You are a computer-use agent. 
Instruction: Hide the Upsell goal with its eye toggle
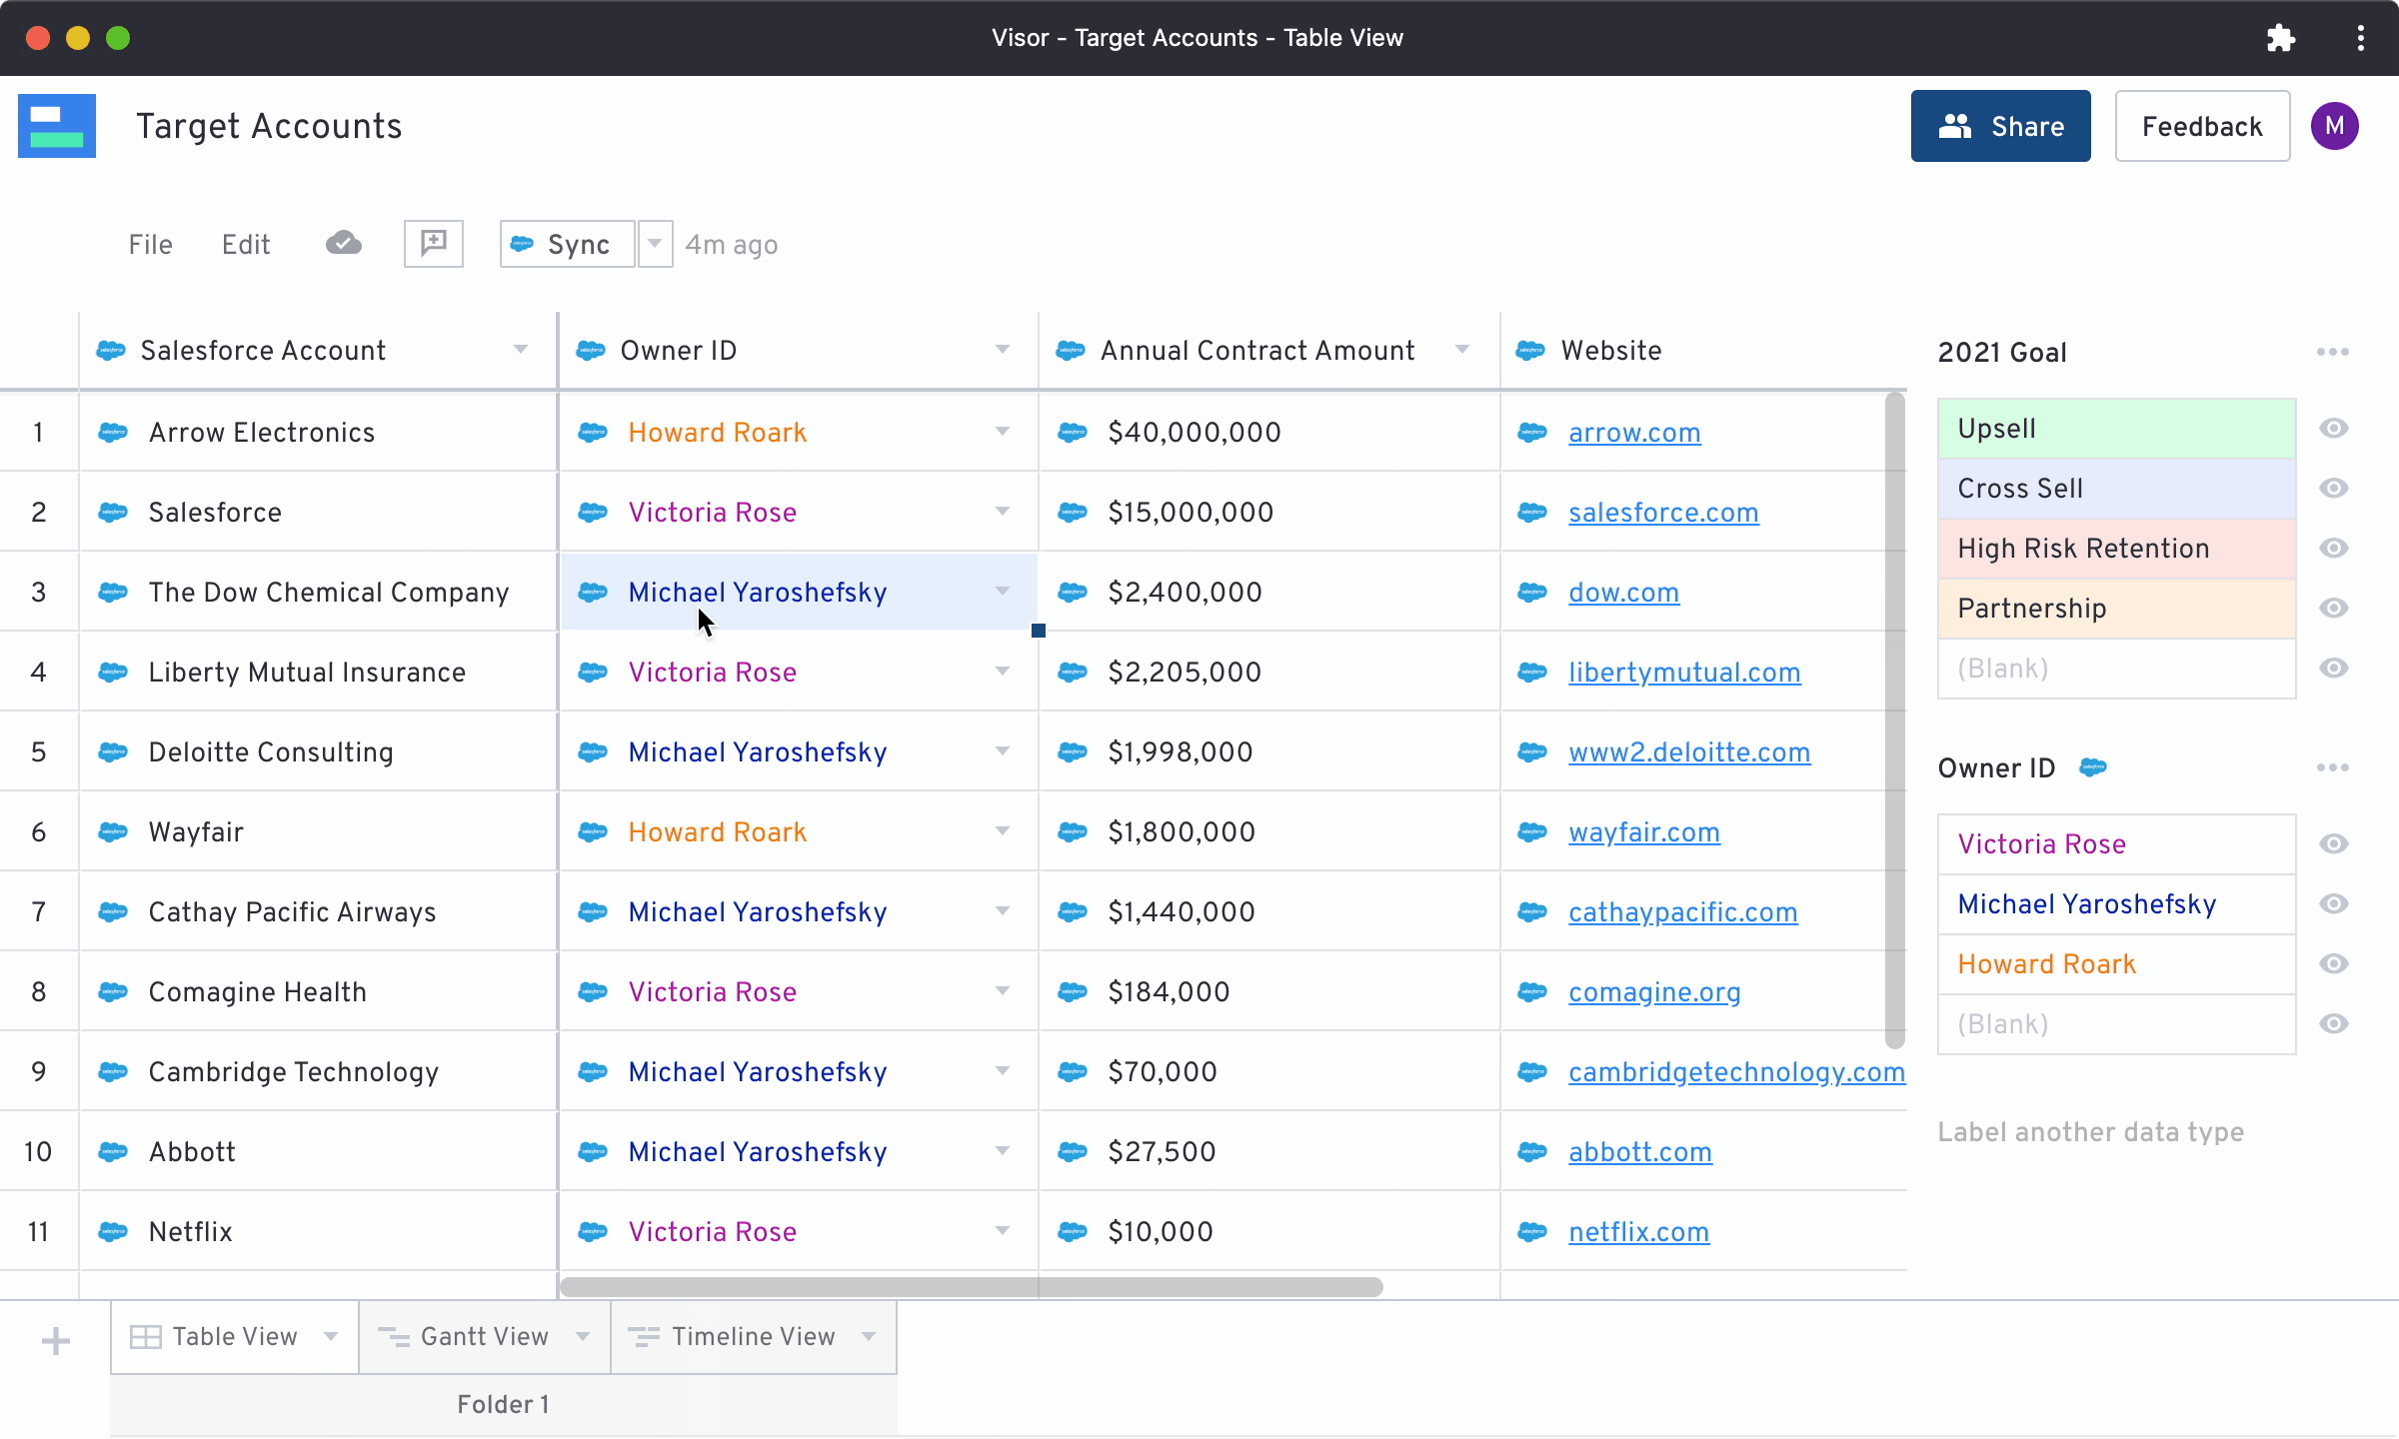point(2334,428)
